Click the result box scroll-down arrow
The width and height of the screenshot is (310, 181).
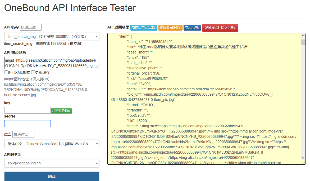[303, 158]
